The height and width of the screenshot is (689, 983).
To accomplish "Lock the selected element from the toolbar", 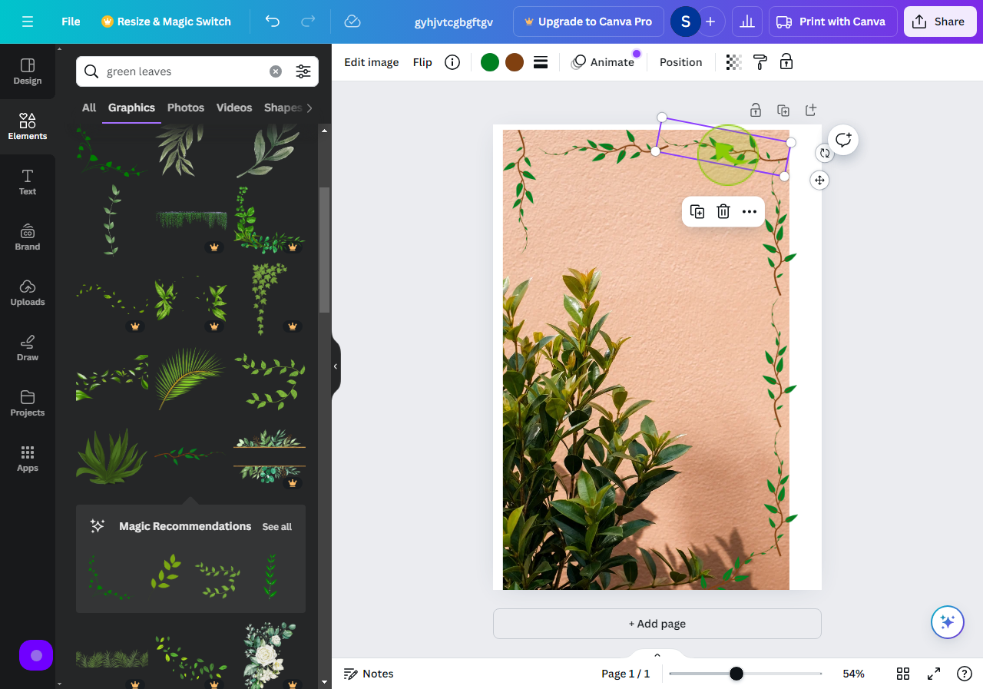I will 786,62.
